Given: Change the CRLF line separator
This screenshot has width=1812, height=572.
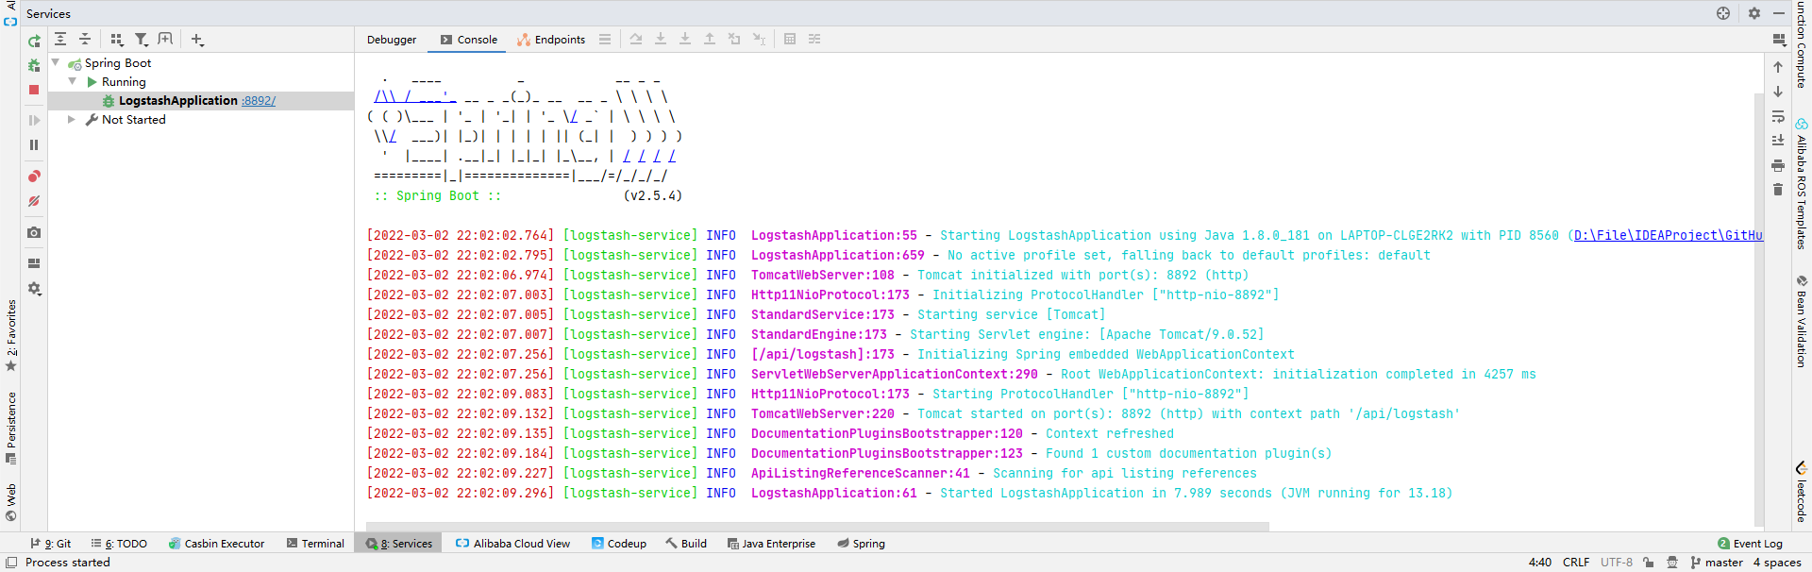Looking at the screenshot, I should [x=1576, y=563].
